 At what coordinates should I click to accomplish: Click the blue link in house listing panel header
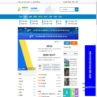[76, 54]
